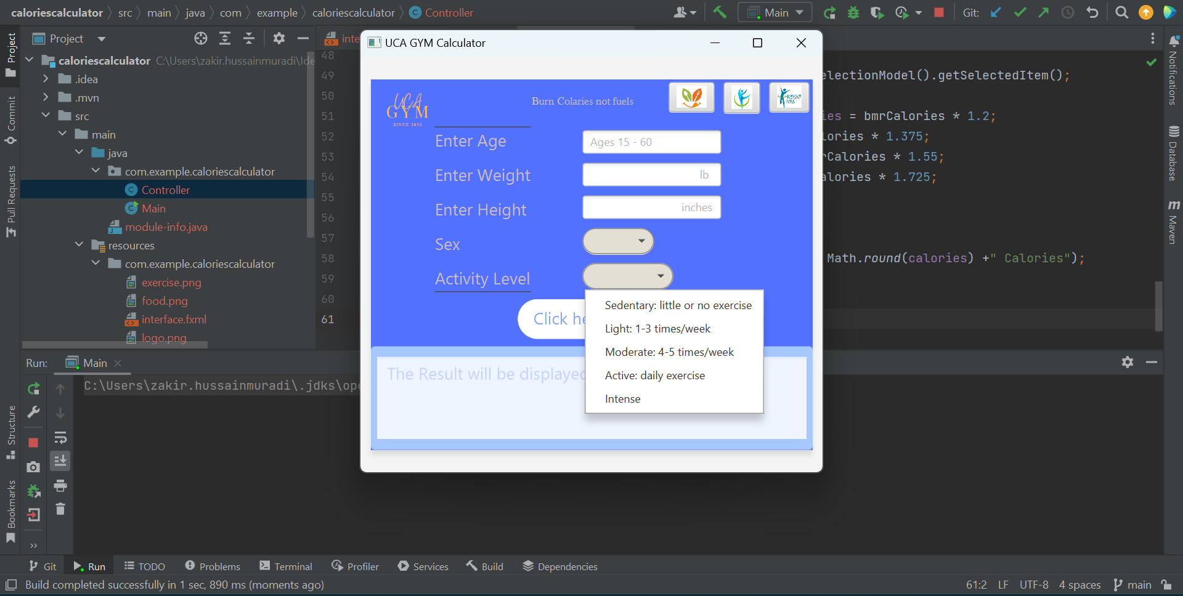Toggle soft-wrap icon in Run console

(x=60, y=438)
